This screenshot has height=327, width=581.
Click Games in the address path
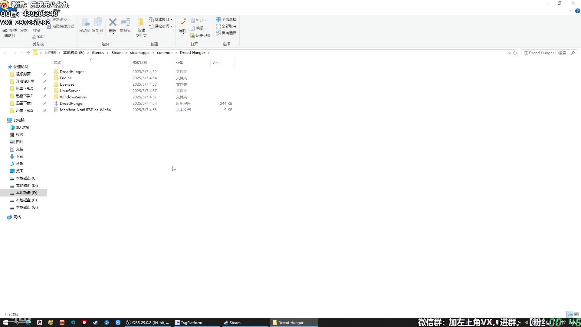(98, 53)
